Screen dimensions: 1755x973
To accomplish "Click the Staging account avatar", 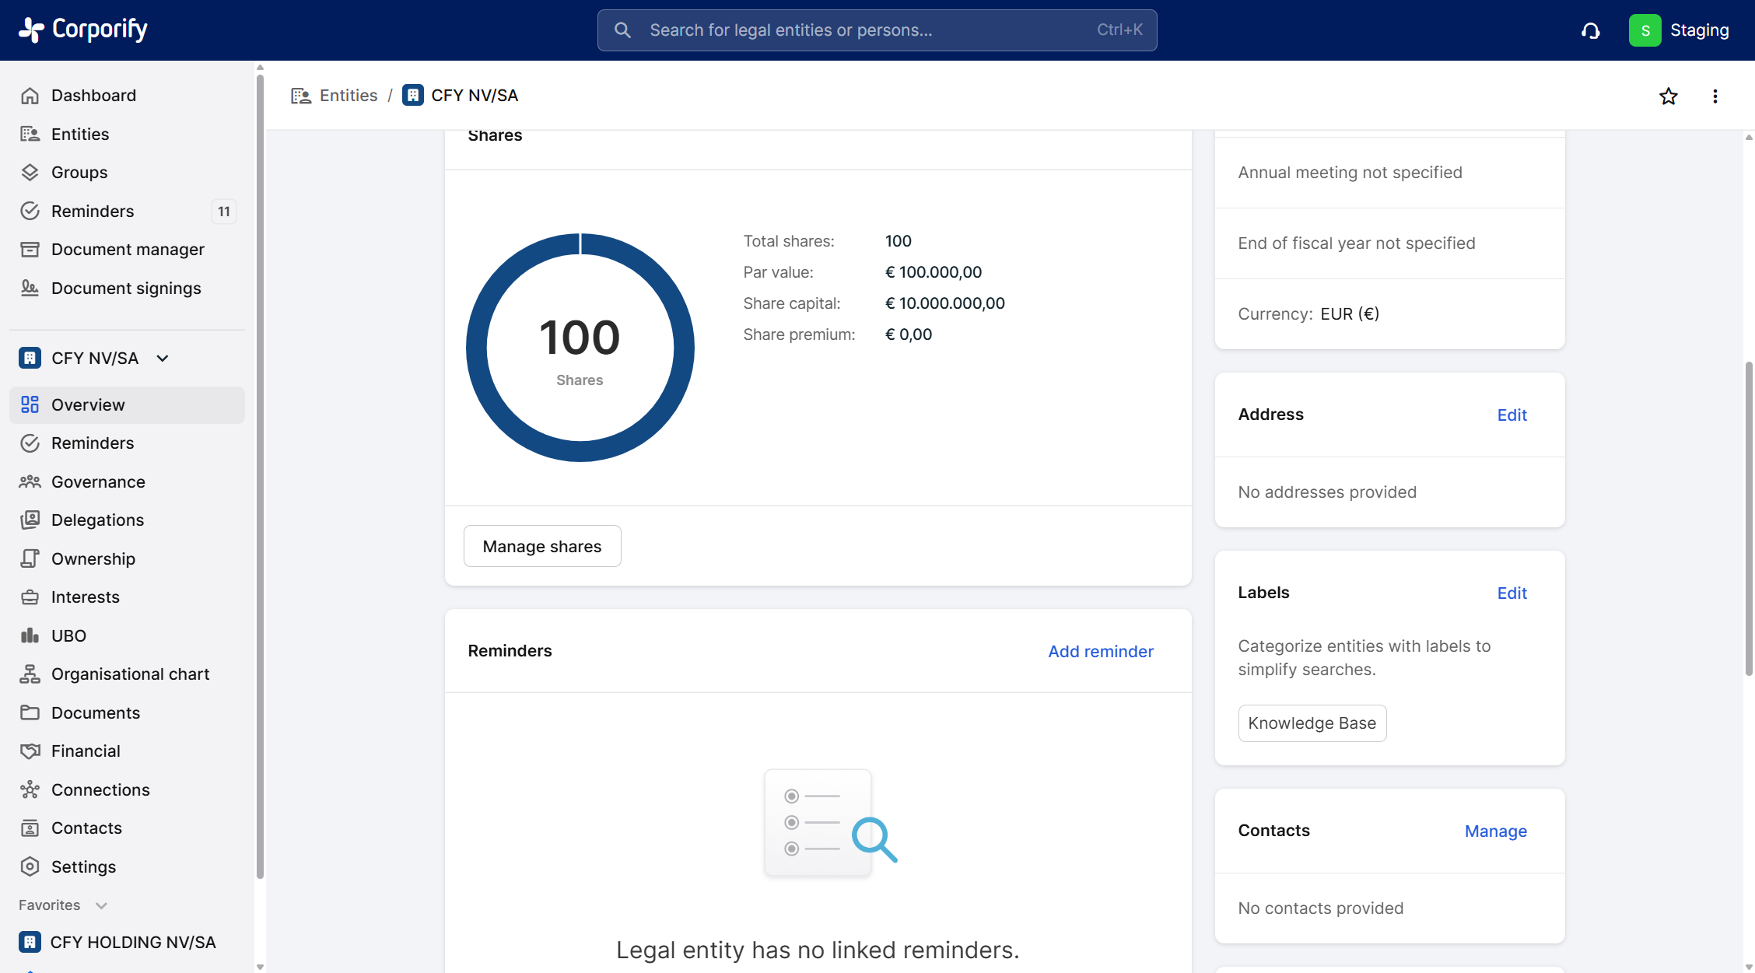I will [x=1645, y=30].
